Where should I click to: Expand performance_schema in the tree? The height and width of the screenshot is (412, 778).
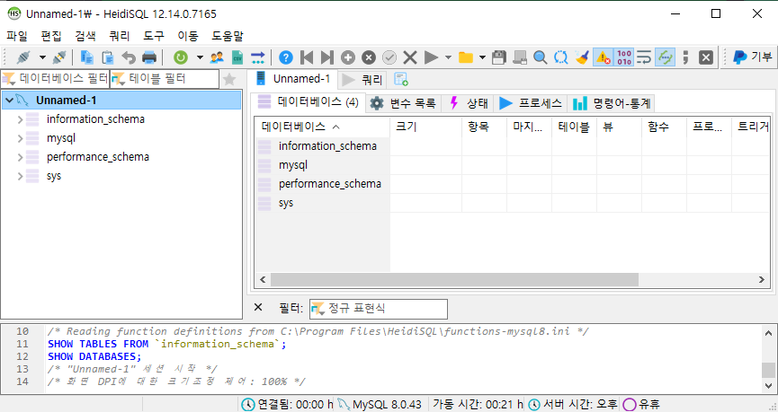click(x=21, y=157)
